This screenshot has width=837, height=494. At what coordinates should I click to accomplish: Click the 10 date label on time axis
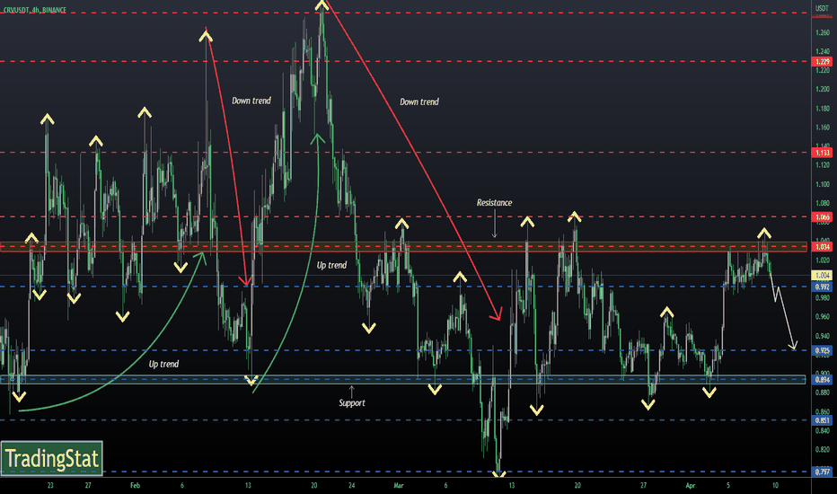click(775, 485)
